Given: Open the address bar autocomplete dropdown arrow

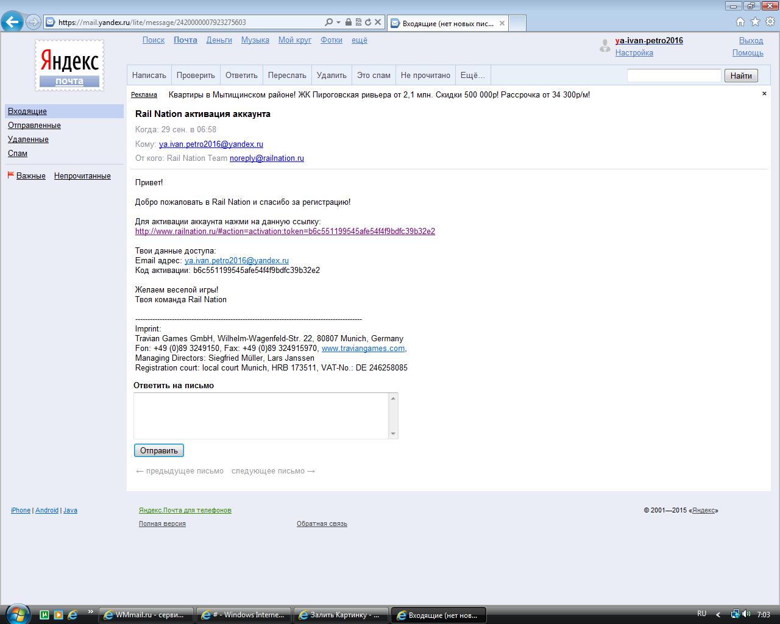Looking at the screenshot, I should (x=338, y=23).
